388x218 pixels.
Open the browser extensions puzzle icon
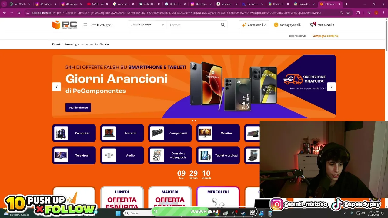click(358, 13)
